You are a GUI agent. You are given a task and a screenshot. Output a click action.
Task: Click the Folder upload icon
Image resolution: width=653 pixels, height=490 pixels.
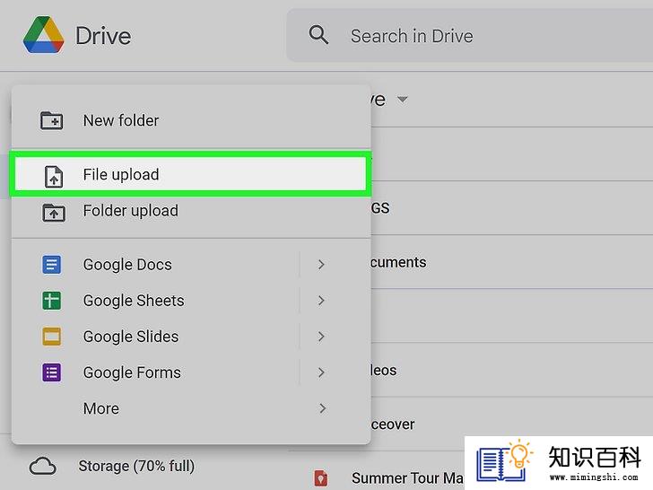pyautogui.click(x=54, y=212)
